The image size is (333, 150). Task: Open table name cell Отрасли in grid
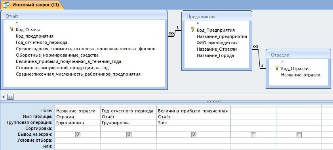(78, 117)
